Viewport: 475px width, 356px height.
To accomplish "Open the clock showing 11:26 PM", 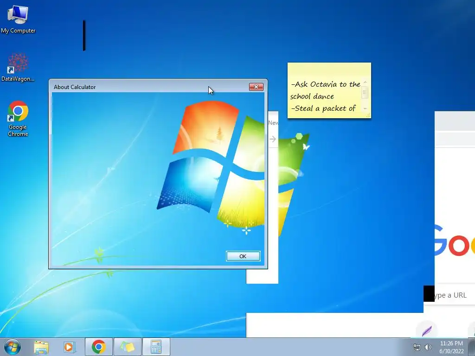I will tap(451, 347).
